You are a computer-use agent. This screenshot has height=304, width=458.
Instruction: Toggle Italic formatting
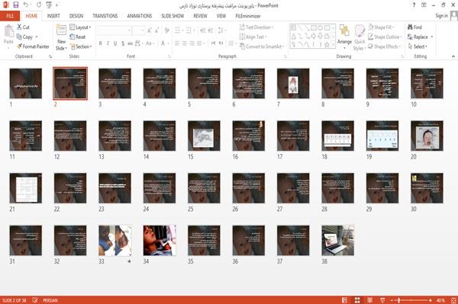pyautogui.click(x=108, y=43)
